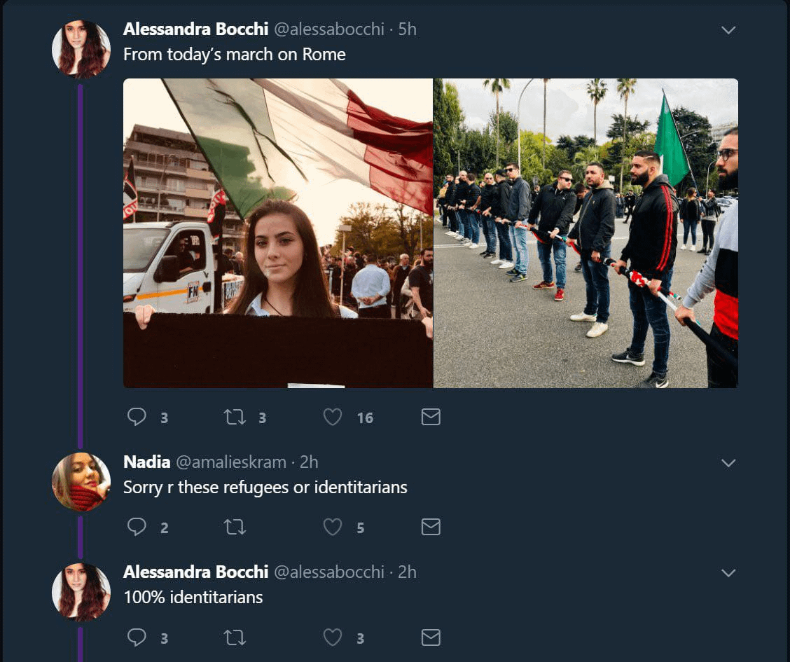The image size is (790, 662).
Task: Retweet the '100% identitarians' tweet
Action: pos(234,637)
